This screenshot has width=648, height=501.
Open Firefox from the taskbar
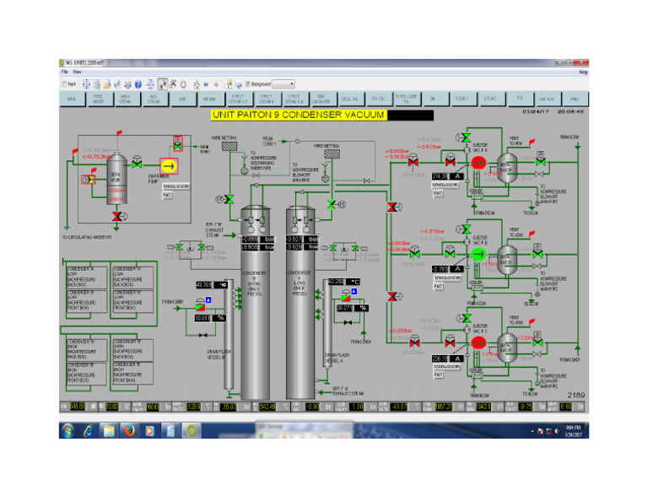point(129,431)
